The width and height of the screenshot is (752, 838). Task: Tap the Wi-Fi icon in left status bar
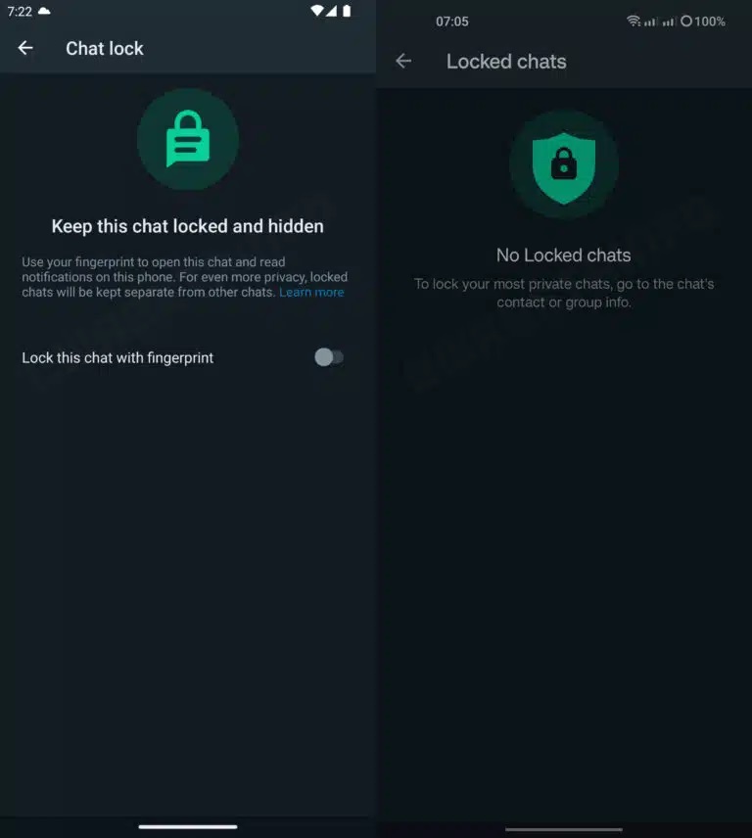pyautogui.click(x=317, y=11)
